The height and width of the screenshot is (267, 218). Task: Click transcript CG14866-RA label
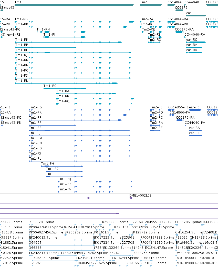click(178, 19)
